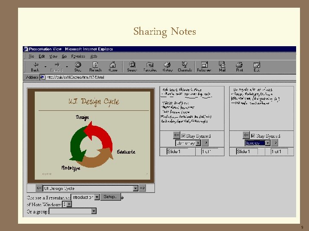
Task: Click back arrow in first notes window
Action: click(176, 135)
